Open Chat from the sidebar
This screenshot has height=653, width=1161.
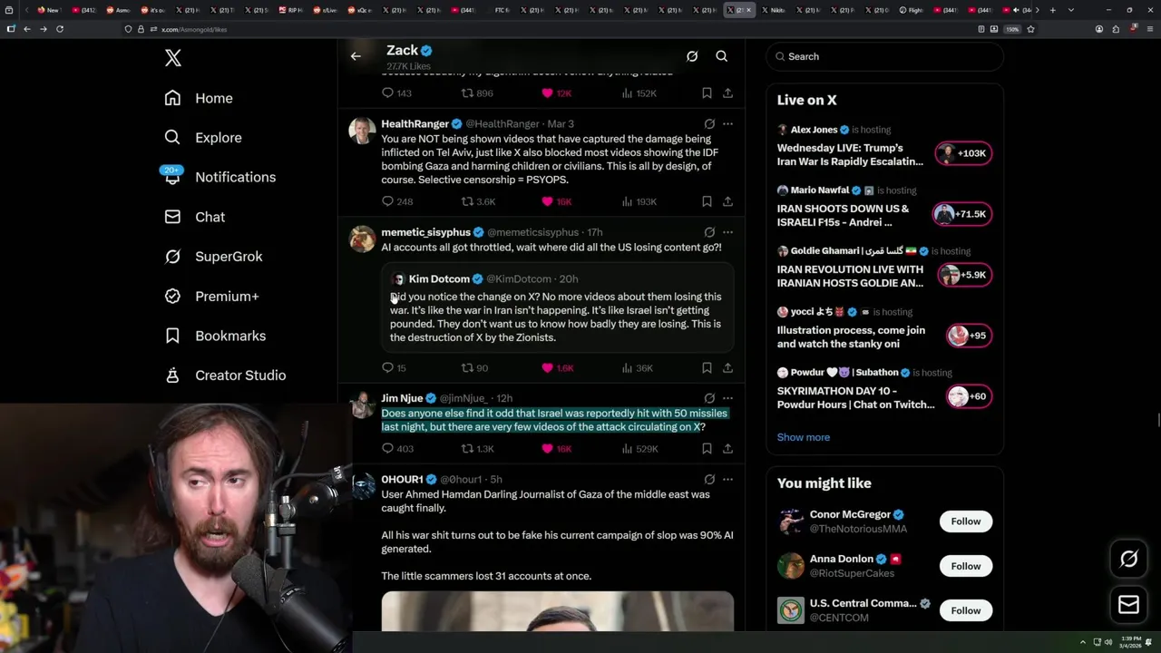click(195, 217)
